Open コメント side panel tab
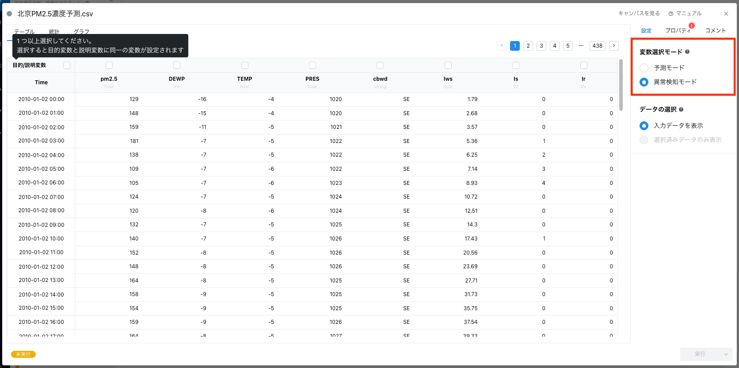This screenshot has width=739, height=368. (x=716, y=30)
